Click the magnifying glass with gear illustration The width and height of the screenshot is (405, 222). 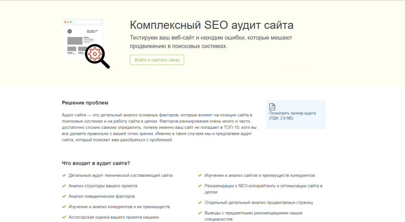[x=97, y=55]
